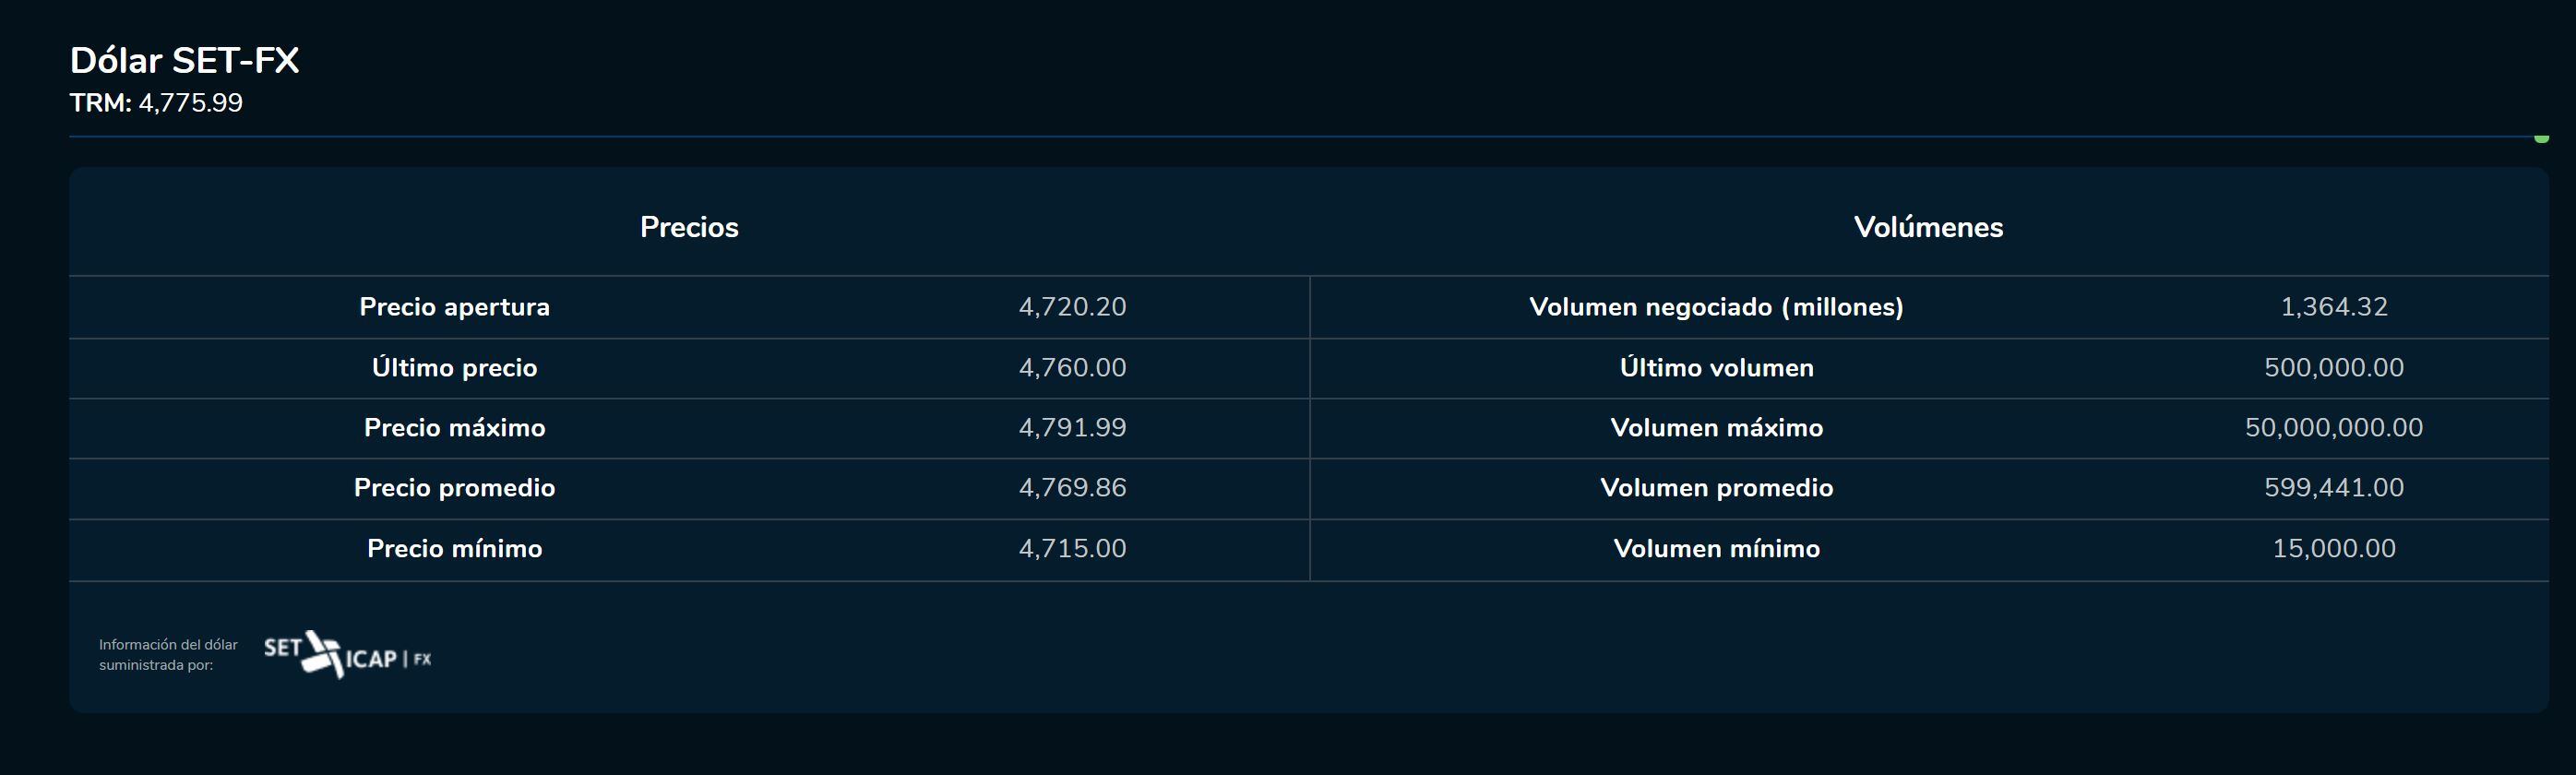This screenshot has width=2576, height=775.
Task: Click the Precio apertura label
Action: pyautogui.click(x=454, y=307)
